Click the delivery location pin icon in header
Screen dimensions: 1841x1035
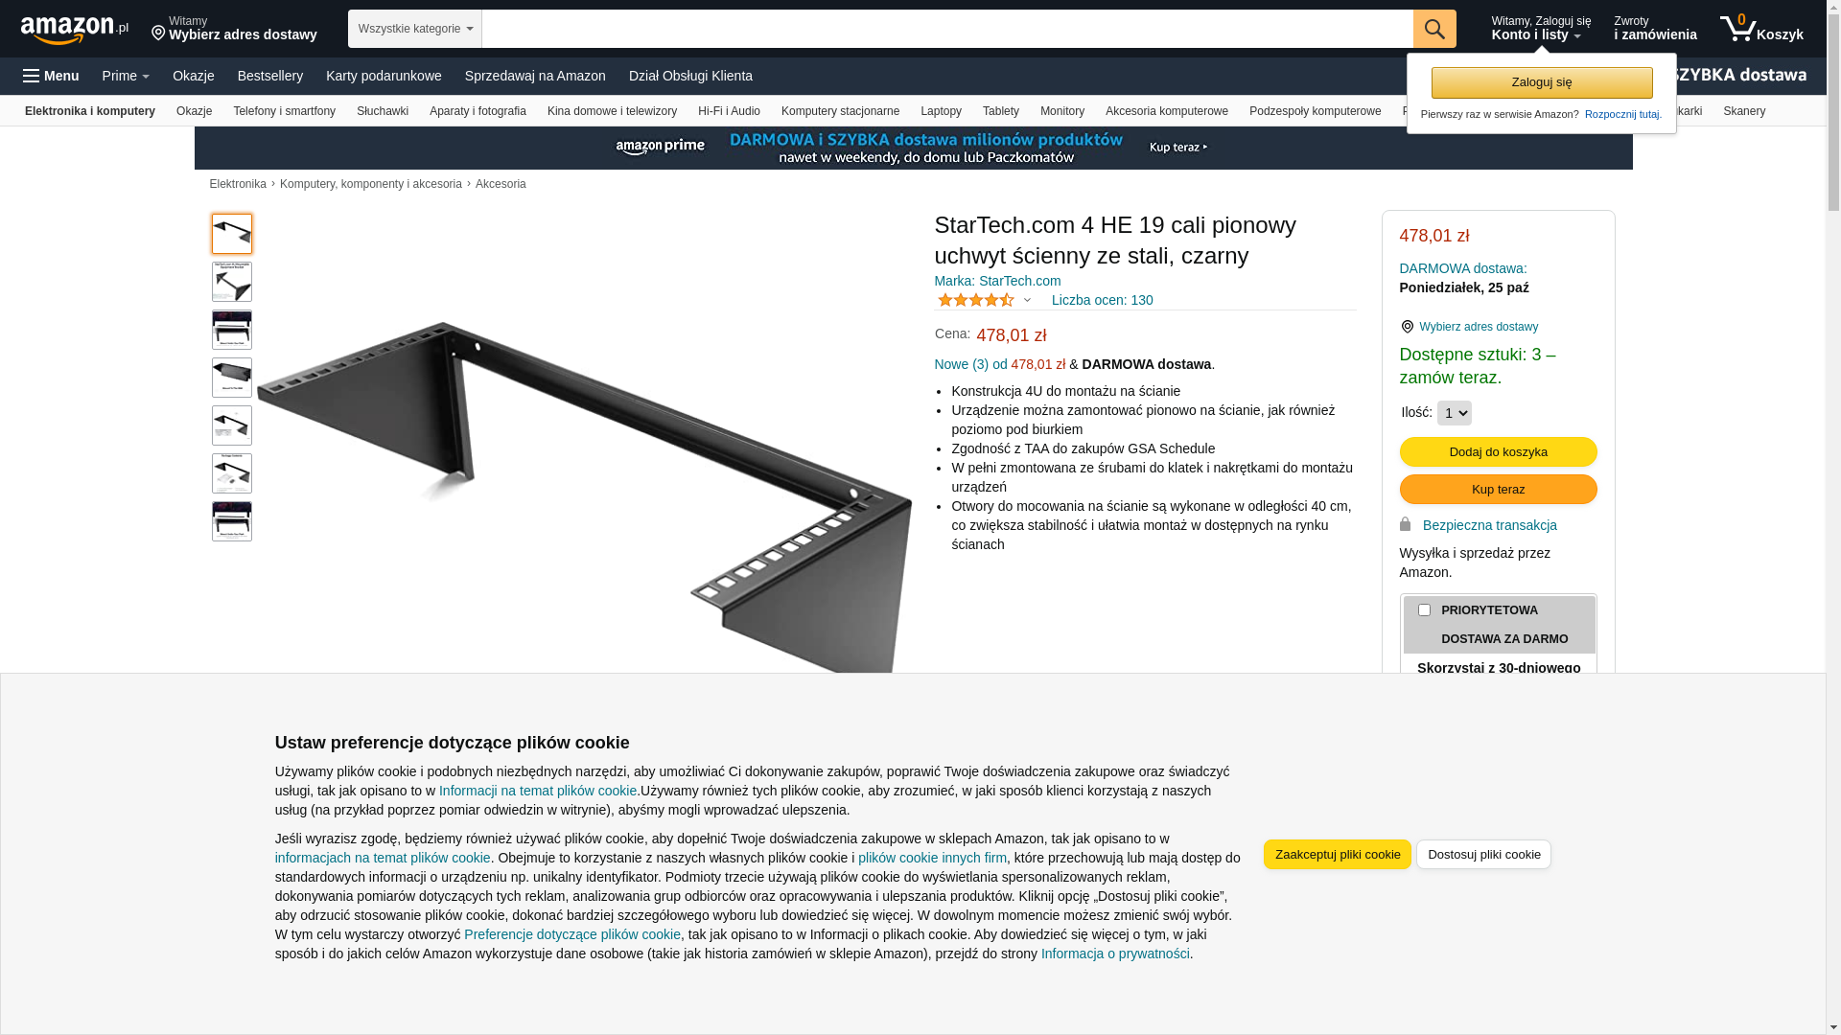tap(158, 34)
